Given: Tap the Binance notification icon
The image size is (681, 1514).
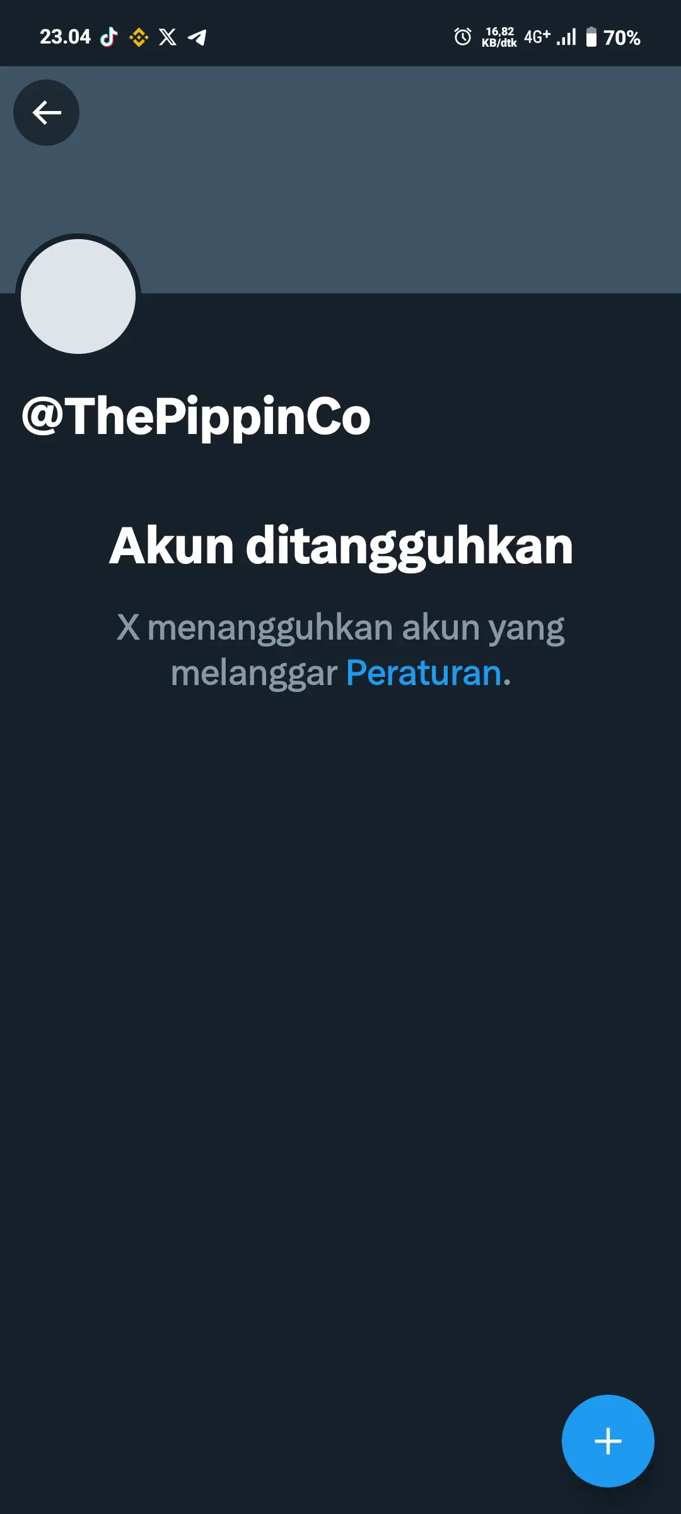Looking at the screenshot, I should tap(139, 37).
